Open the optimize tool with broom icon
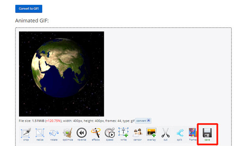237x146 pixels. (x=68, y=134)
